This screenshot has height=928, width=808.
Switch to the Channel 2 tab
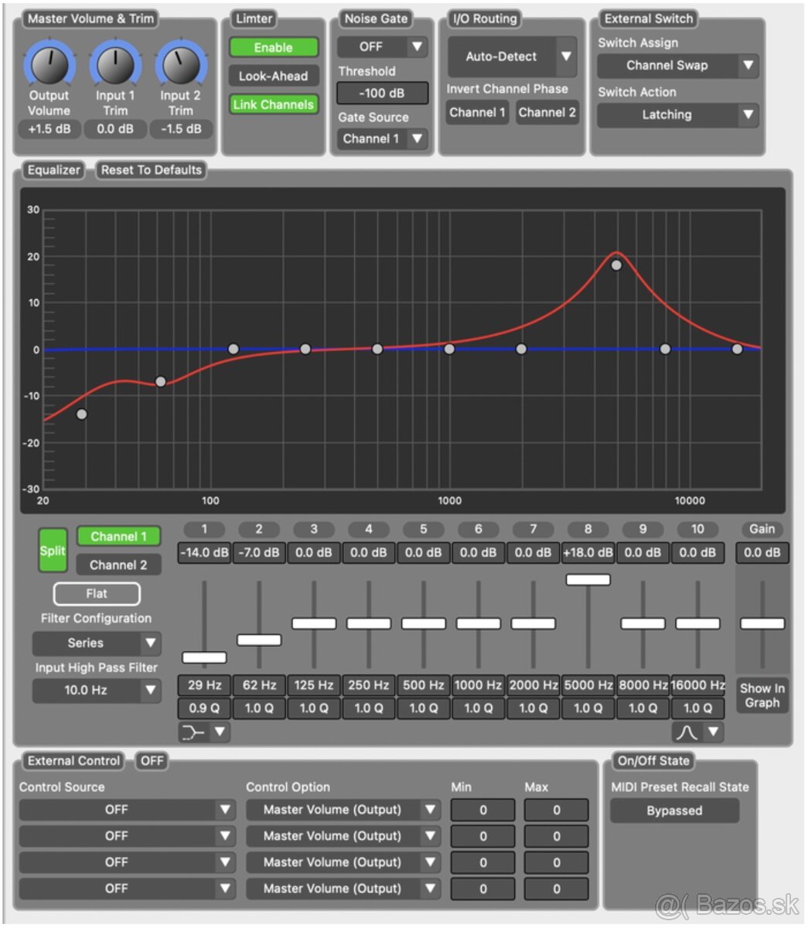[118, 565]
